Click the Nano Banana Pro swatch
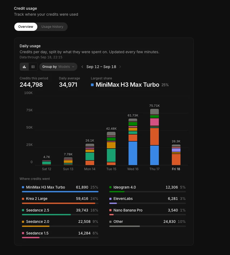The image size is (230, 255). click(110, 210)
